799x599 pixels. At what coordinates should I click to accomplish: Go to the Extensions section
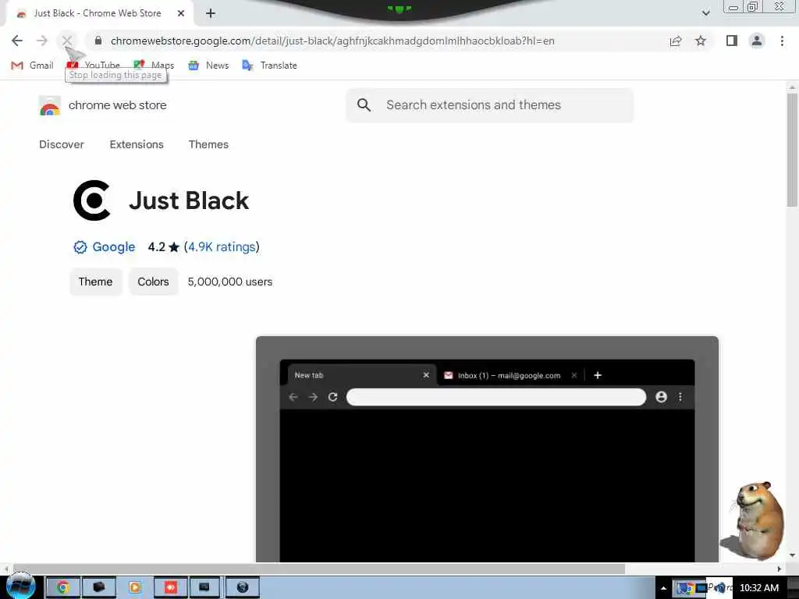click(137, 144)
